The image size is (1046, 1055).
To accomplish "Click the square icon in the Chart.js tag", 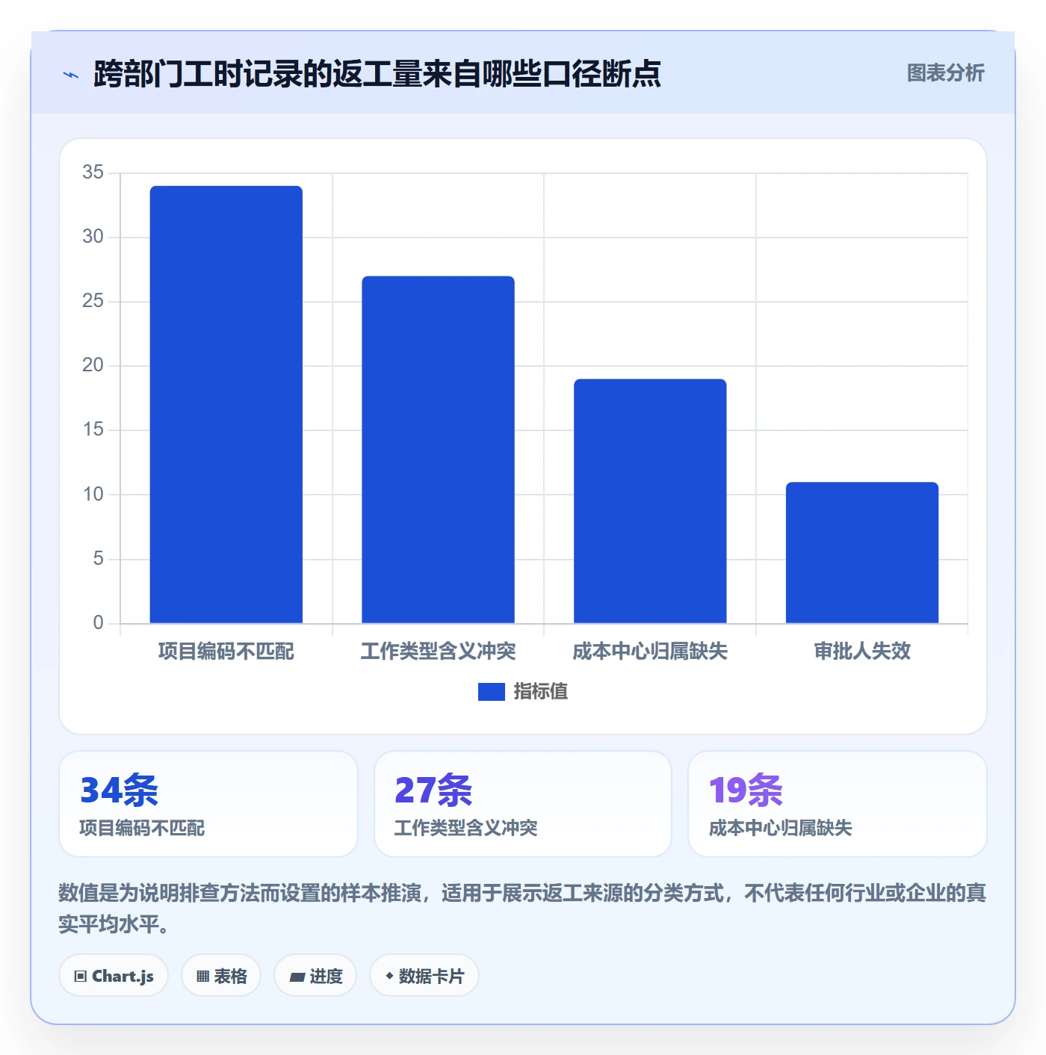I will (81, 977).
